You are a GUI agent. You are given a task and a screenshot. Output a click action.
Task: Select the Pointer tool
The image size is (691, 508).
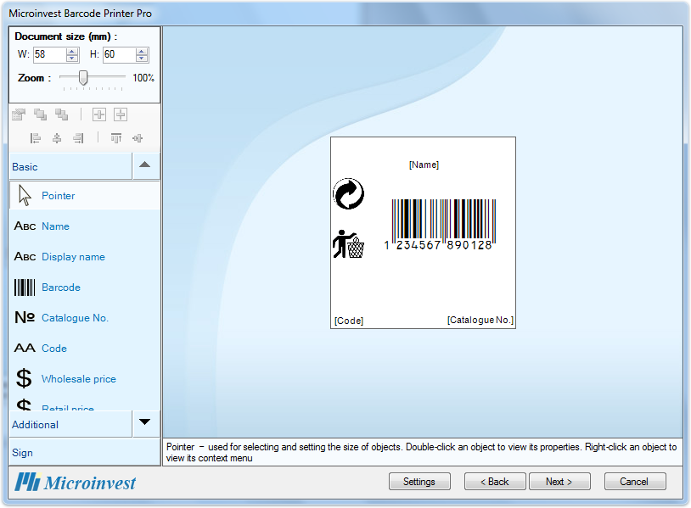(59, 196)
